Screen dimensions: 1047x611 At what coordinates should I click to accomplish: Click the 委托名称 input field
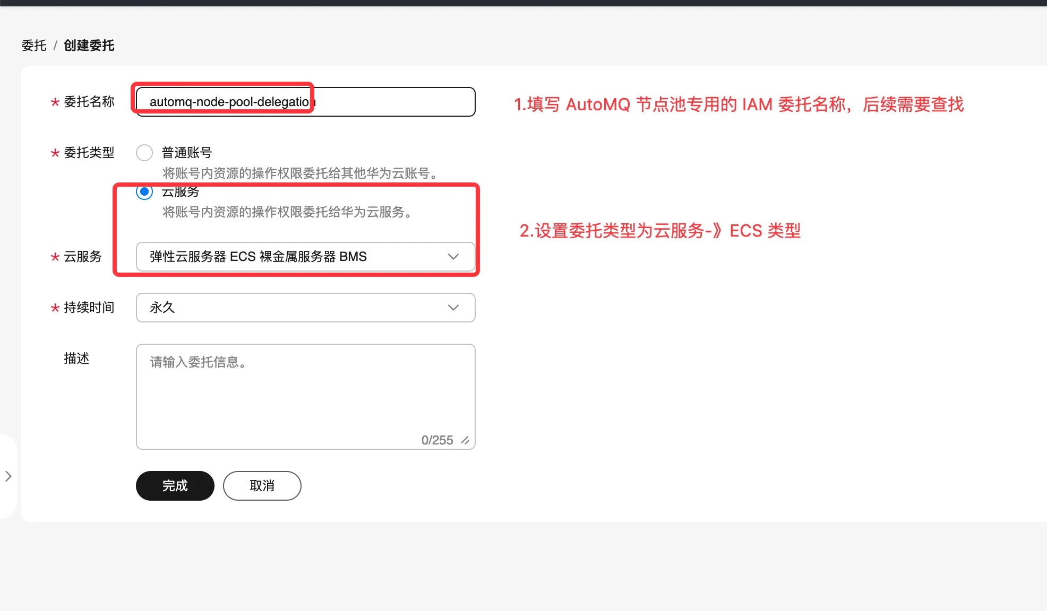click(x=372, y=102)
